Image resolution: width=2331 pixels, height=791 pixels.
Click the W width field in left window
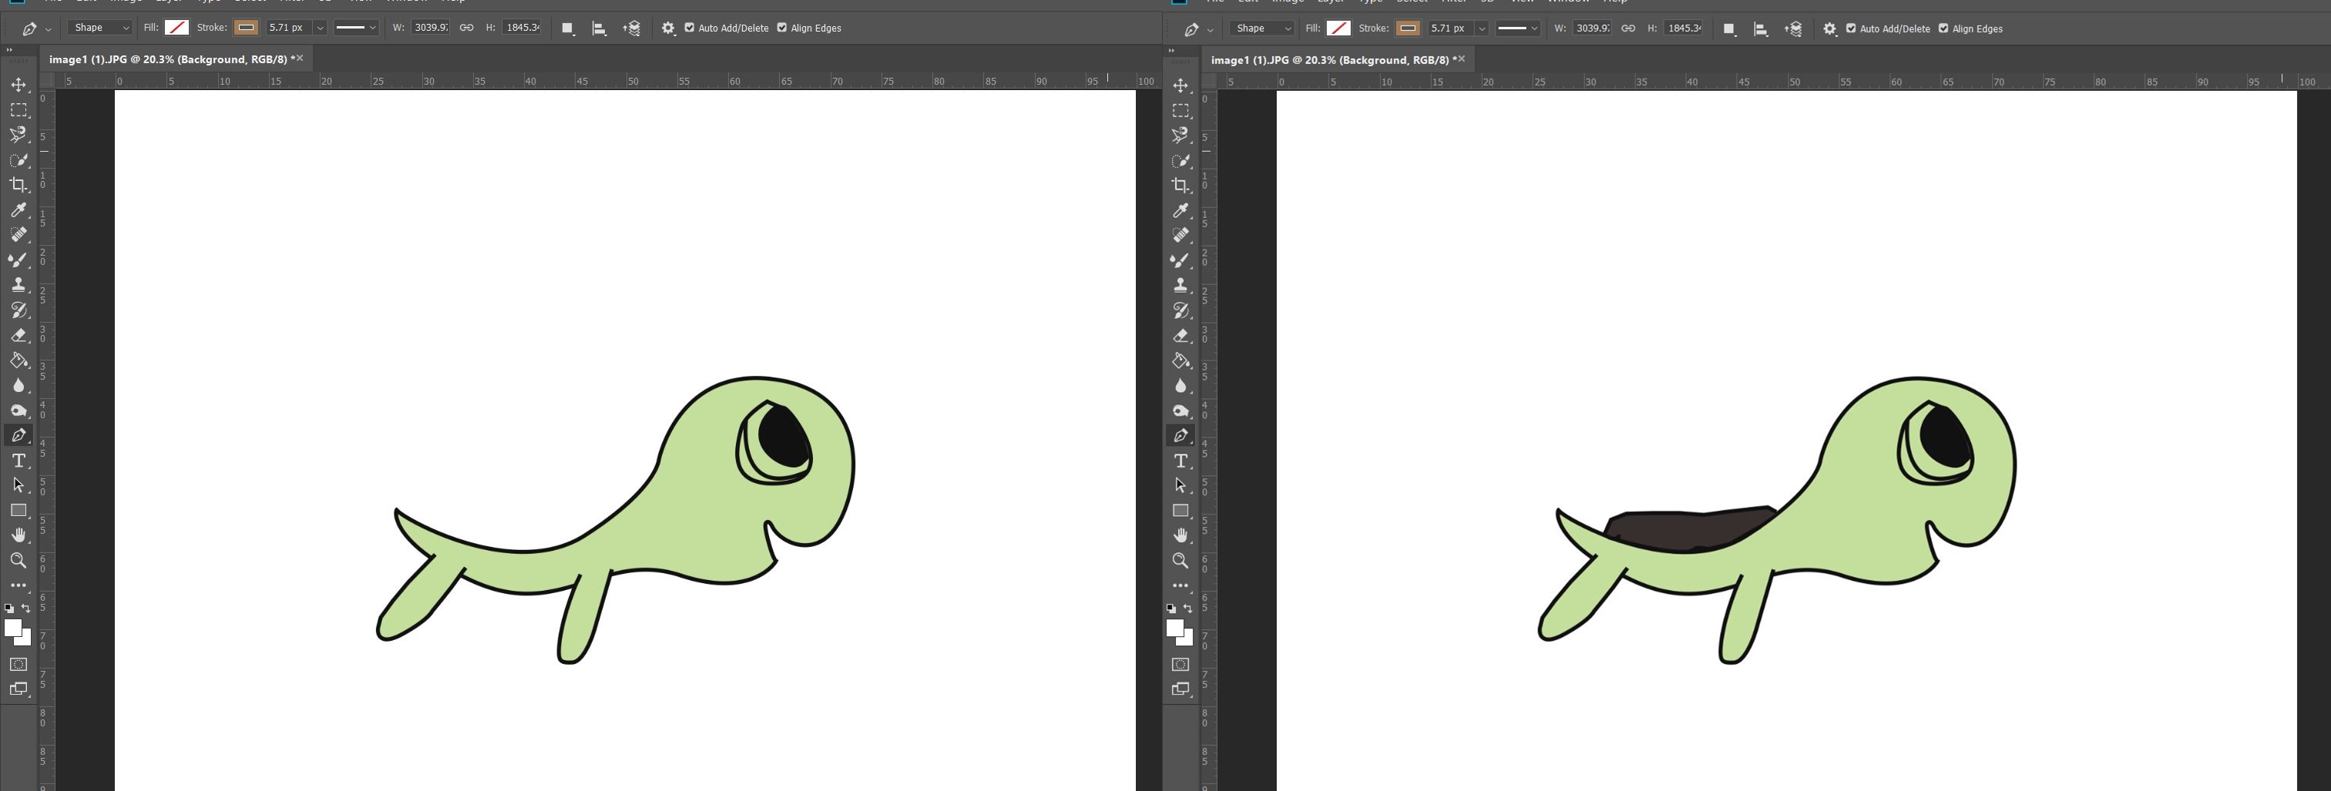pos(431,28)
